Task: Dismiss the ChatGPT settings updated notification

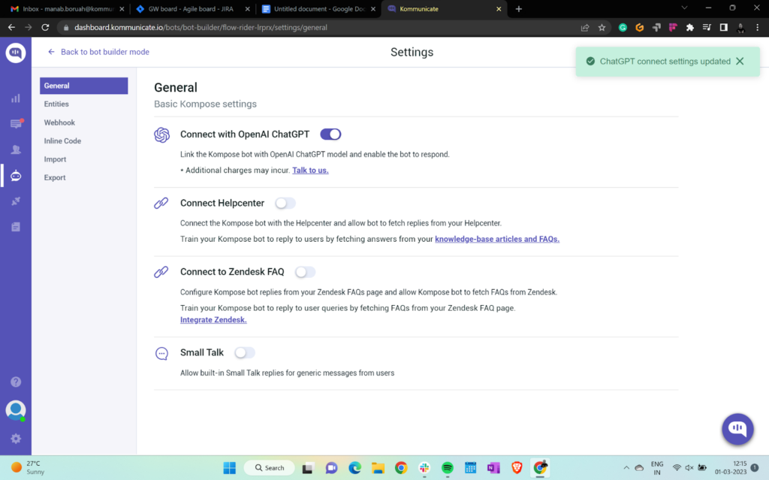Action: pyautogui.click(x=740, y=62)
